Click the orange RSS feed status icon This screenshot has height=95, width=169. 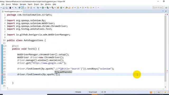click(151, 92)
